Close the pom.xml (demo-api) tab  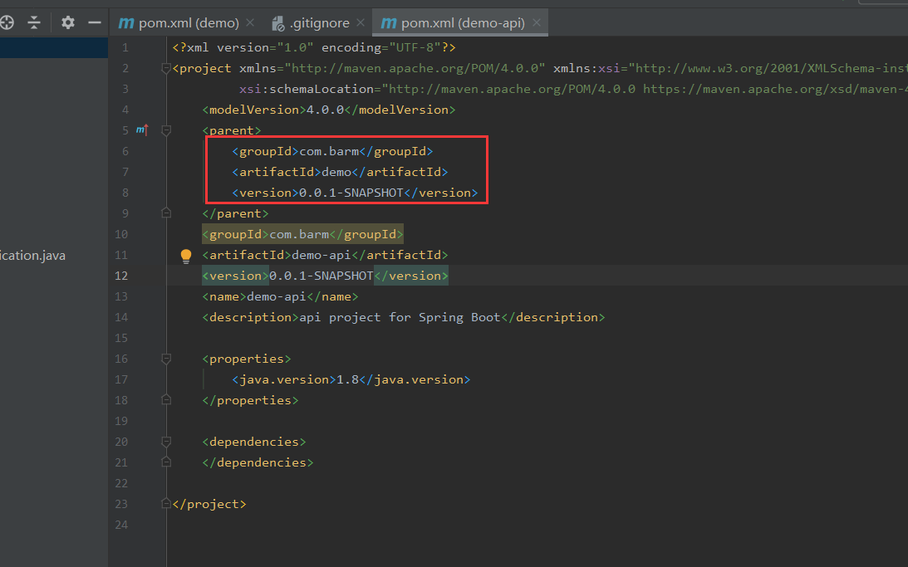click(x=536, y=22)
